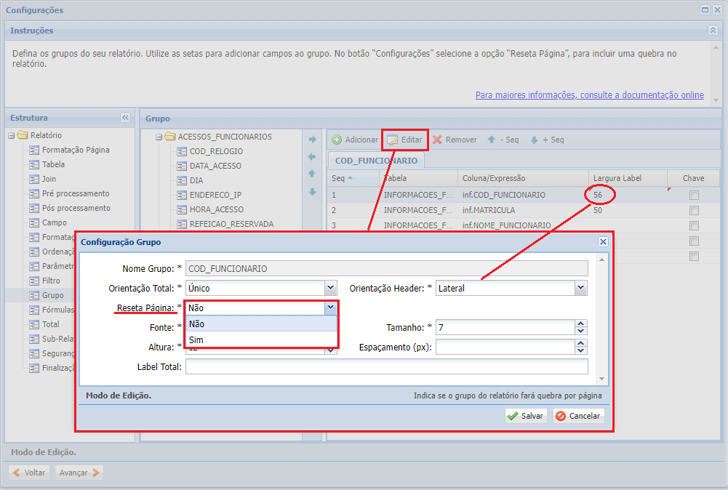The width and height of the screenshot is (728, 490).
Task: Open the Orientação Header dropdown
Action: click(x=580, y=288)
